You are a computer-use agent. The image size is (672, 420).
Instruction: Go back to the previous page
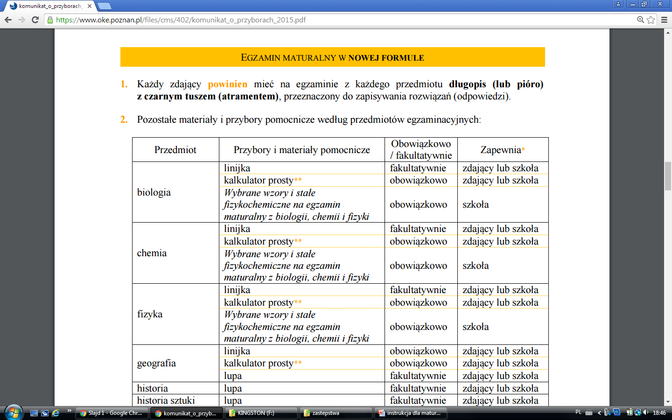pyautogui.click(x=8, y=20)
